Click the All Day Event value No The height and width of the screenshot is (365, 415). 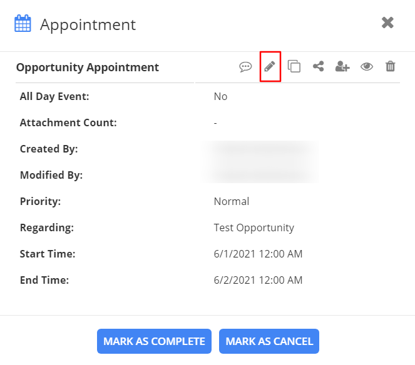coord(220,96)
